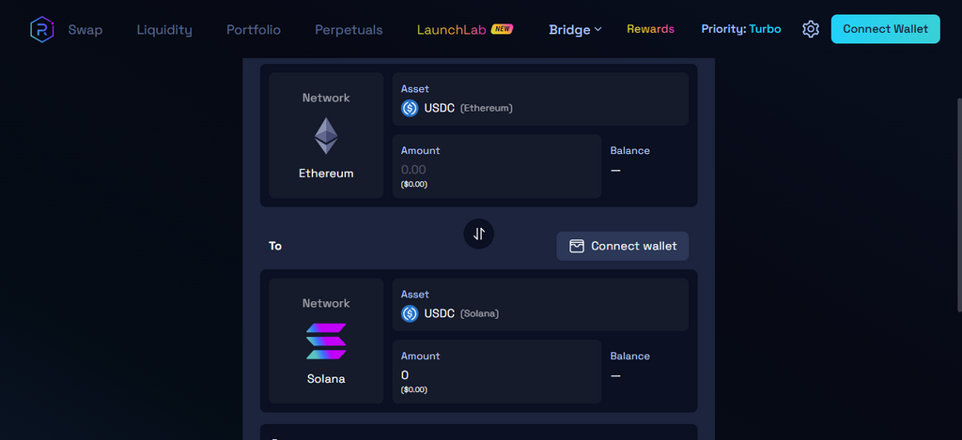
Task: Click the Ethereum Amount input field
Action: tap(497, 166)
